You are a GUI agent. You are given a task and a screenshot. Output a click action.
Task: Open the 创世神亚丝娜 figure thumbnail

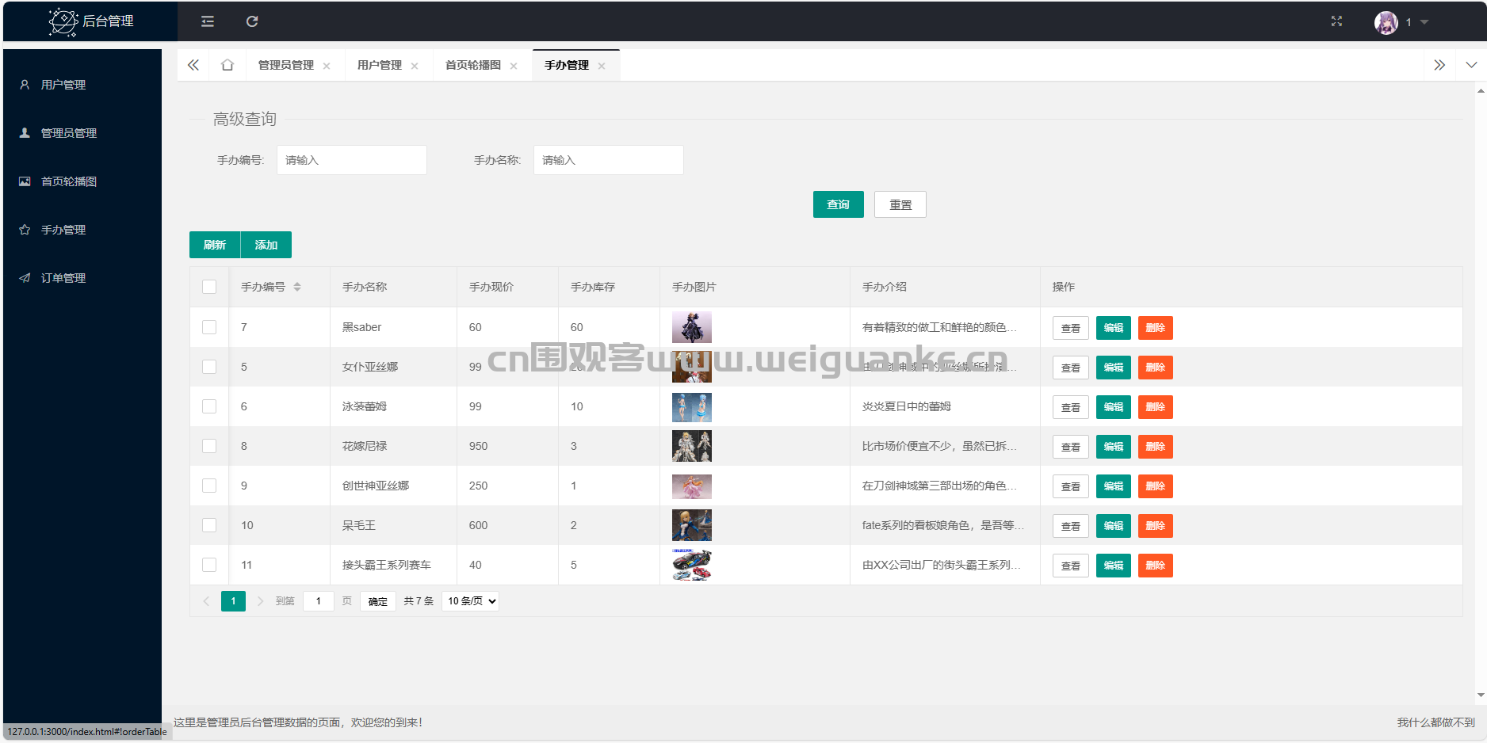click(x=692, y=486)
